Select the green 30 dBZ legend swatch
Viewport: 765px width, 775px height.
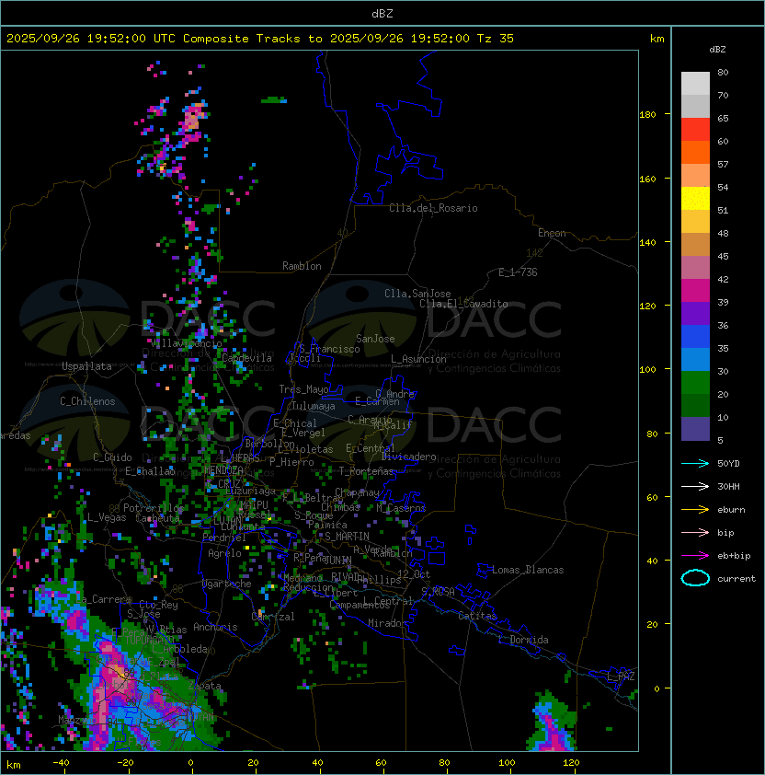(x=695, y=383)
